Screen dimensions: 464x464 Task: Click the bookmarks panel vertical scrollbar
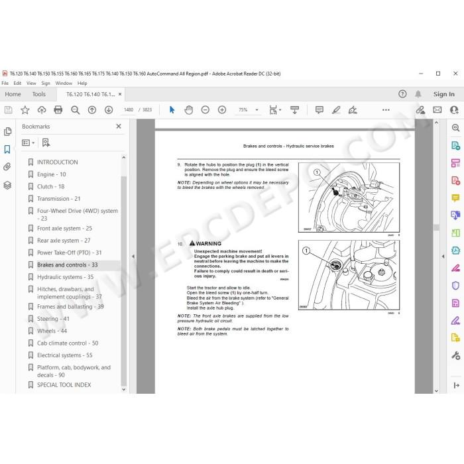[124, 280]
